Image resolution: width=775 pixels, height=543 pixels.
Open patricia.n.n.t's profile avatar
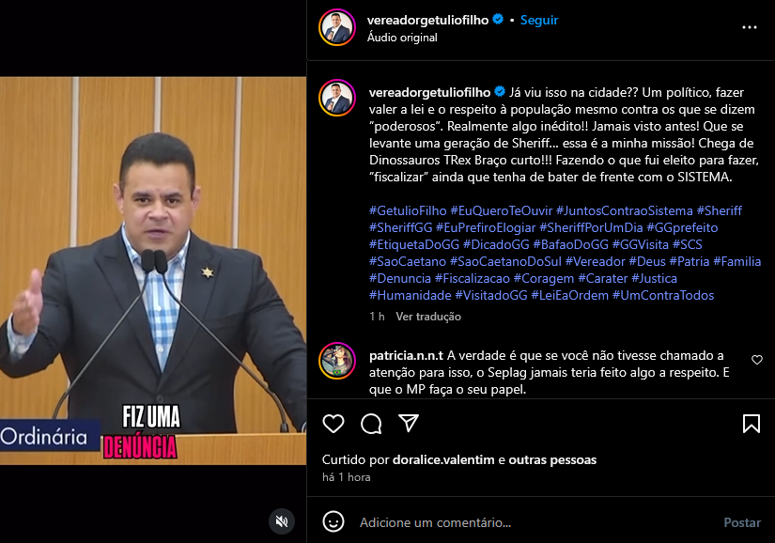pos(337,361)
